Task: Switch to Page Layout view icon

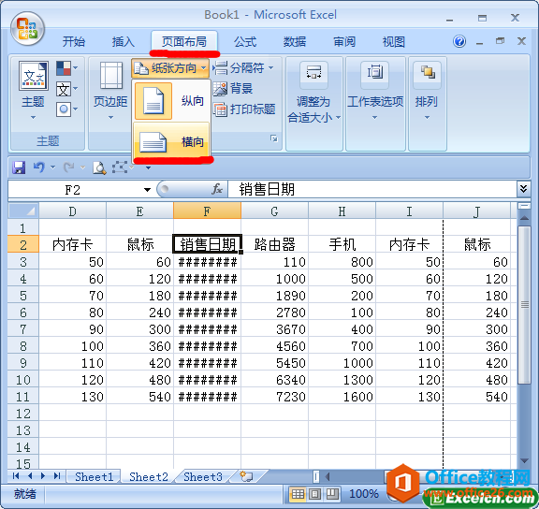Action: point(314,494)
